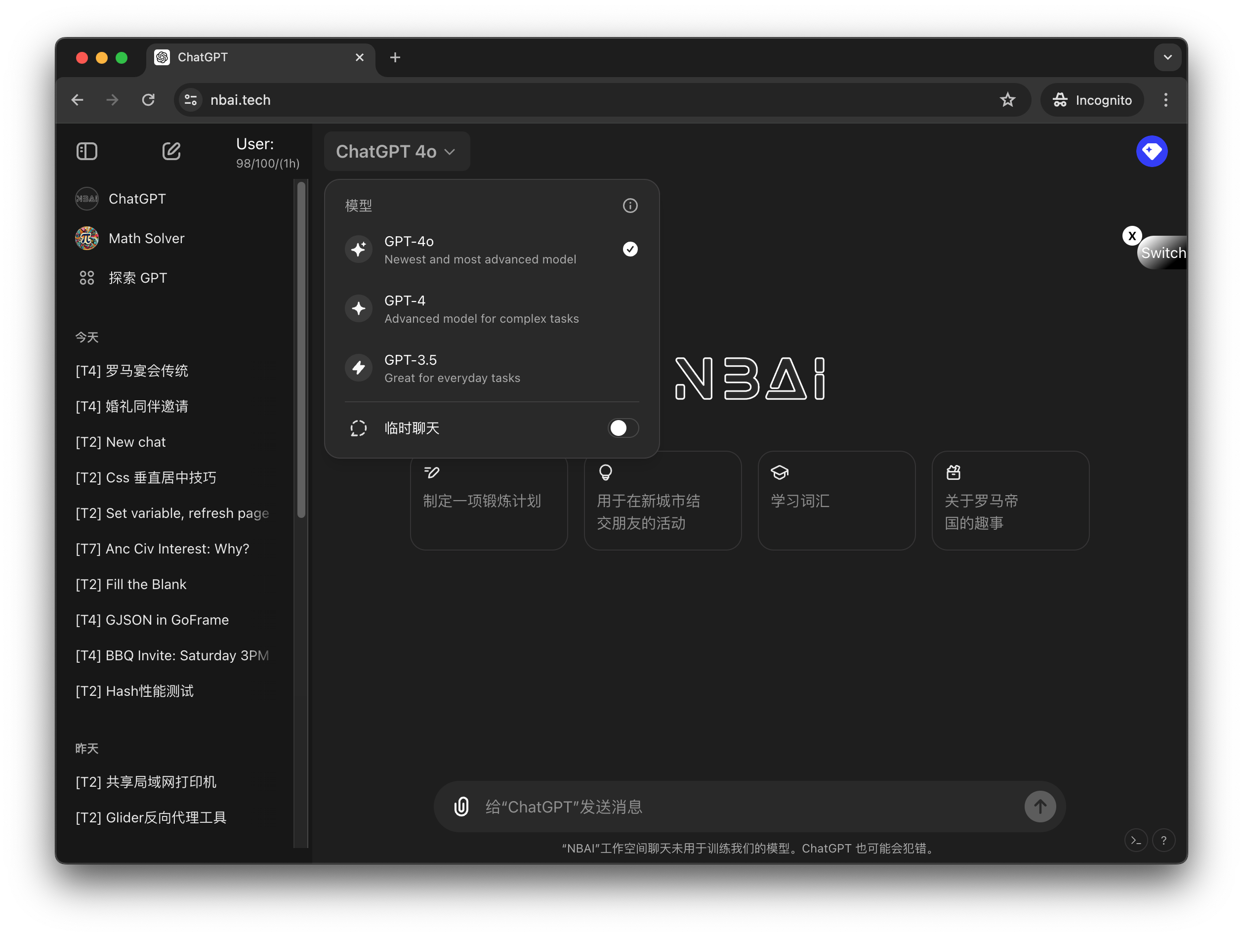Click the Switch floating button
The width and height of the screenshot is (1243, 937).
pyautogui.click(x=1162, y=253)
